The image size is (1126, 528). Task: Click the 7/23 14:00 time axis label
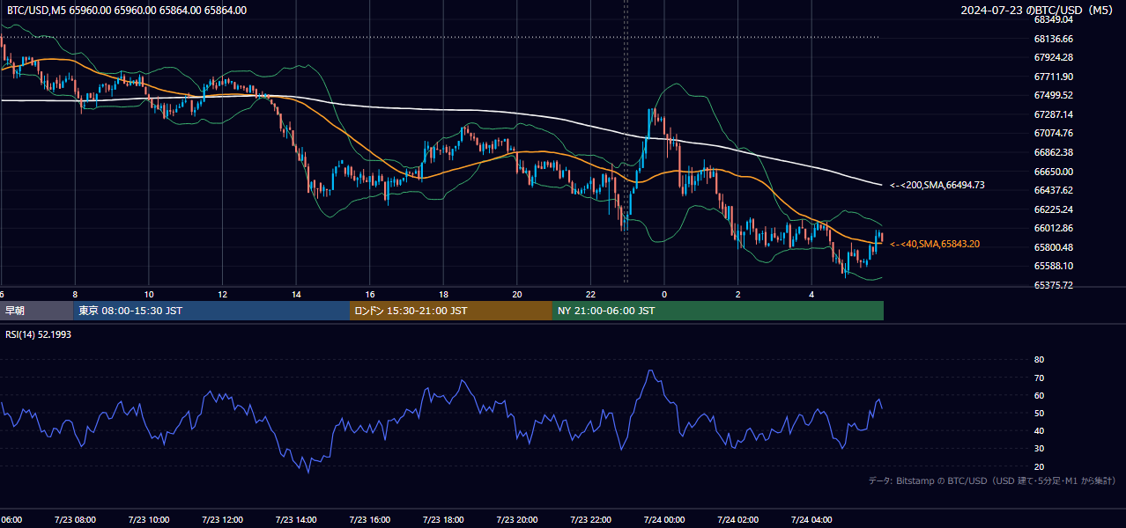point(295,519)
